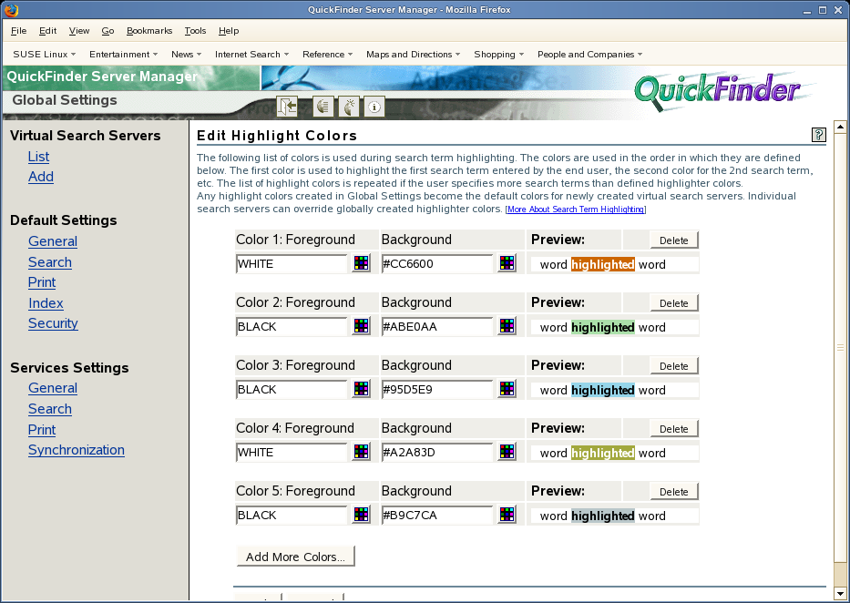Delete highlight Color 2
This screenshot has width=850, height=603.
674,302
